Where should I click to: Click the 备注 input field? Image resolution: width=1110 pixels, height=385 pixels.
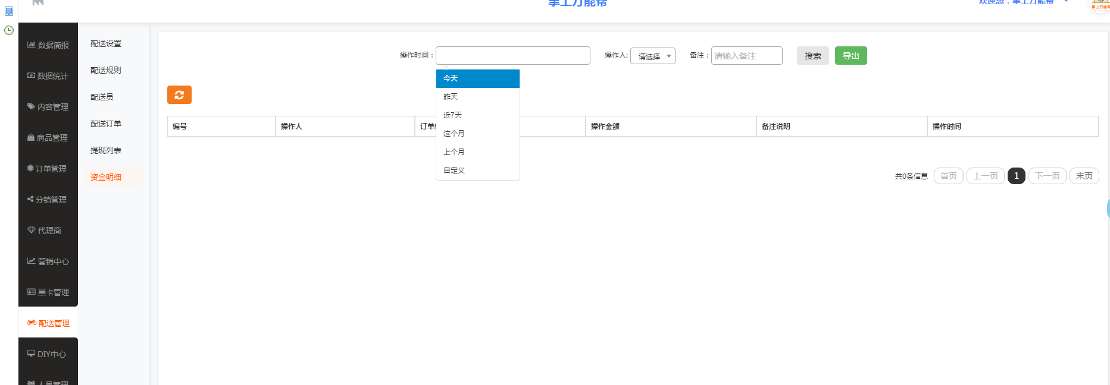pyautogui.click(x=746, y=56)
